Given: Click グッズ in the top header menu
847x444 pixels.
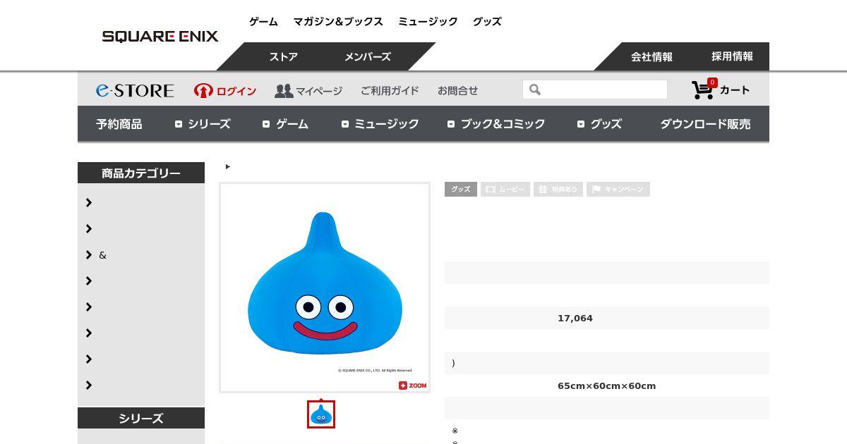Looking at the screenshot, I should click(487, 22).
